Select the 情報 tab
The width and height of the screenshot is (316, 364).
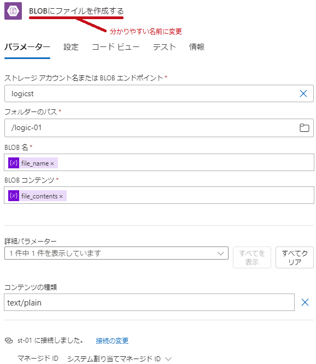click(197, 47)
